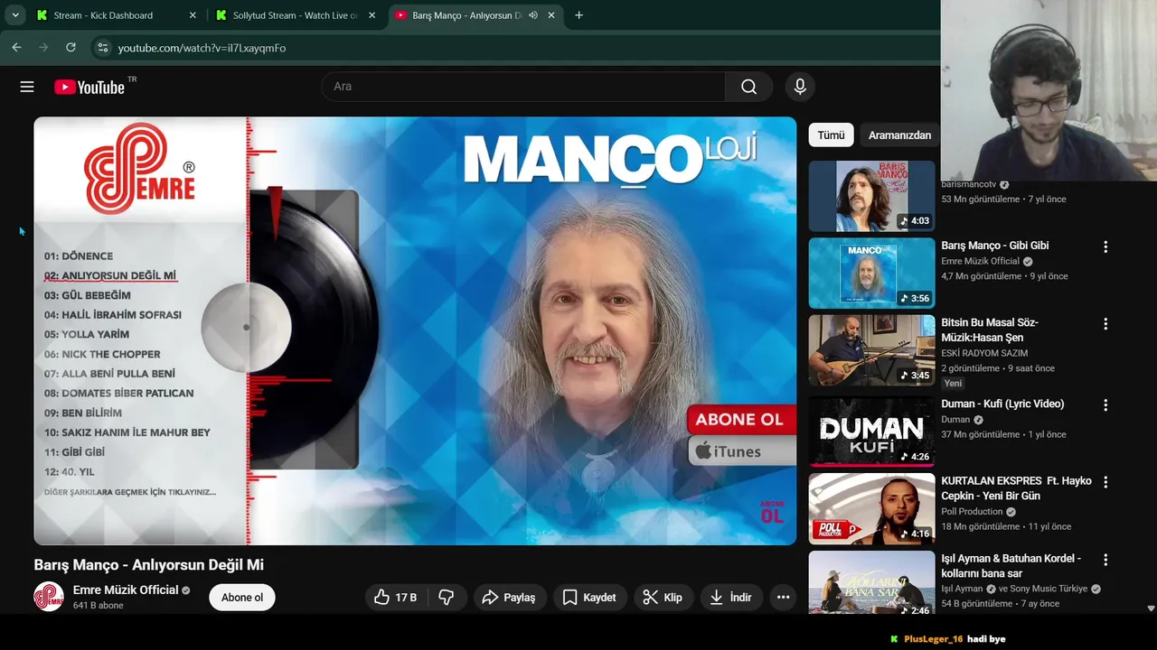Save video using Kaydet button
1157x650 pixels.
pyautogui.click(x=589, y=598)
